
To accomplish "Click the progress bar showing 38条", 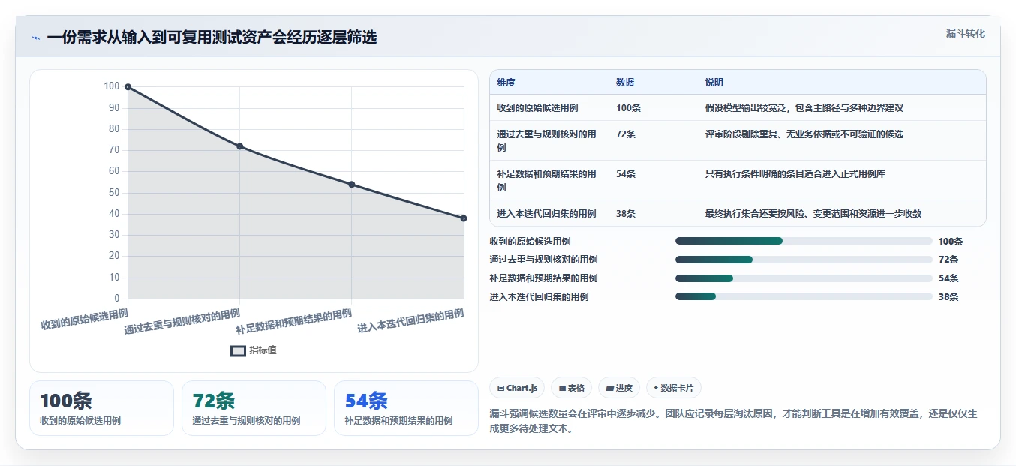I will pyautogui.click(x=804, y=297).
